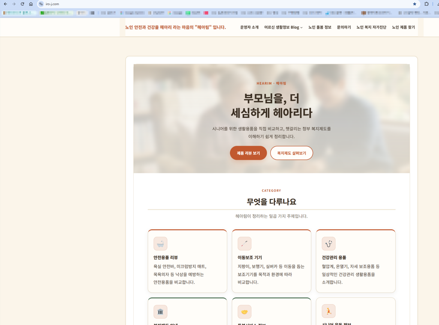
Task: Open the 이동보조 기기 card title
Action: click(250, 257)
